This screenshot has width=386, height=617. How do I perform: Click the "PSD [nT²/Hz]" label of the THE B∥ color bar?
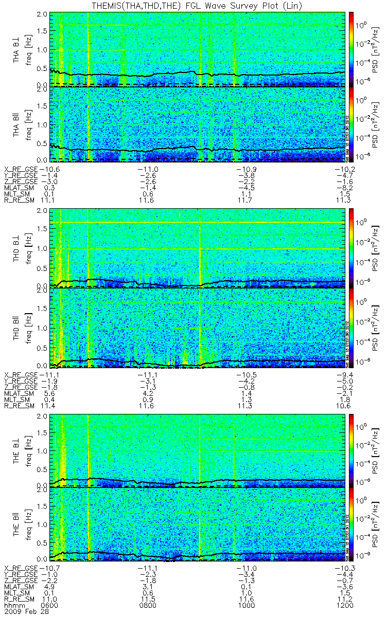coord(375,523)
